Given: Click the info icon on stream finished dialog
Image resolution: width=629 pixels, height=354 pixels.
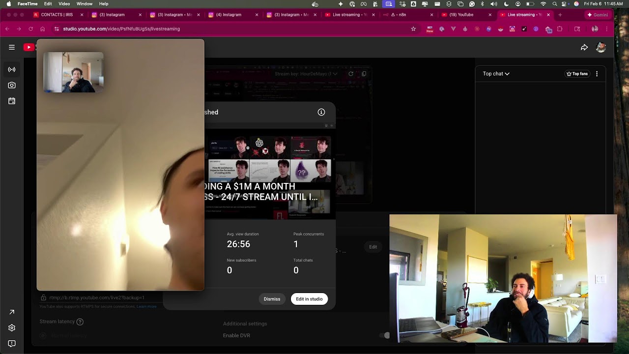Looking at the screenshot, I should tap(321, 112).
